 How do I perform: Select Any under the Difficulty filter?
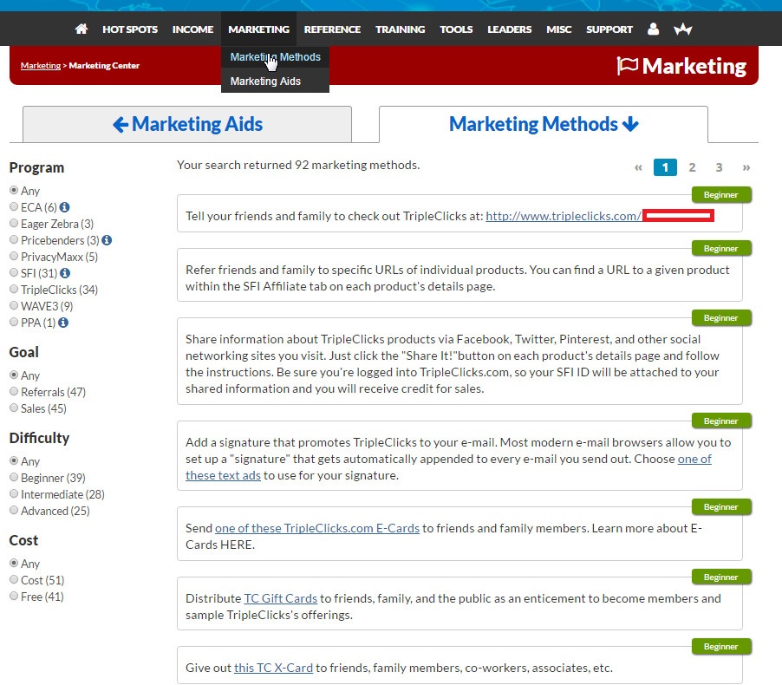(x=14, y=460)
